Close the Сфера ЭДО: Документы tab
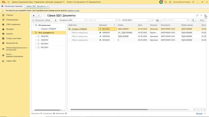The height and width of the screenshot is (117, 209). (48, 6)
